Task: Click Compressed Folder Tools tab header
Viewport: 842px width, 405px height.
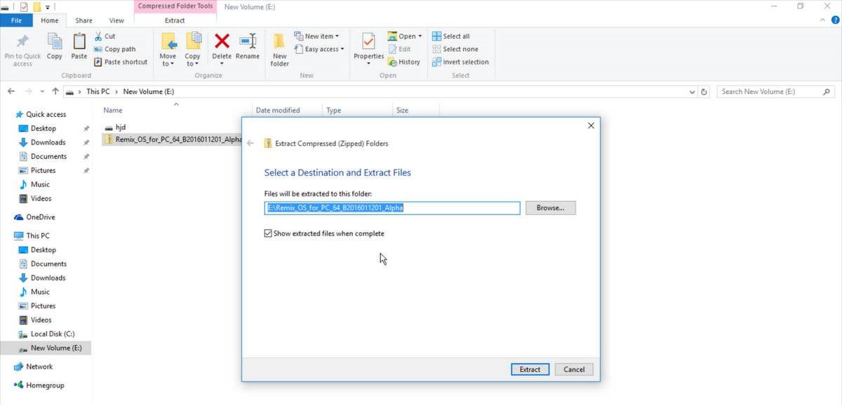Action: (x=175, y=6)
